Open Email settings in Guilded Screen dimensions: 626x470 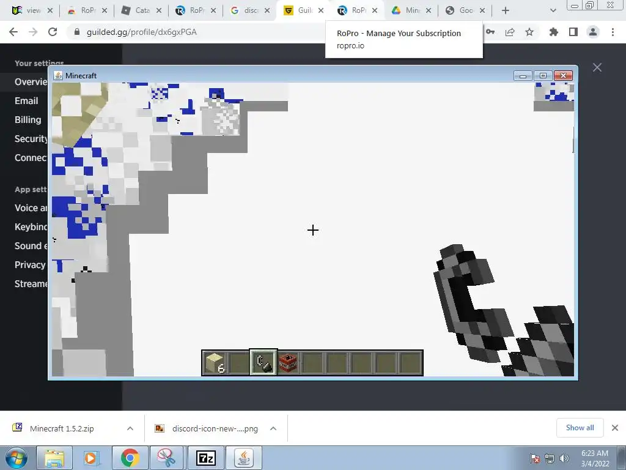tap(26, 101)
